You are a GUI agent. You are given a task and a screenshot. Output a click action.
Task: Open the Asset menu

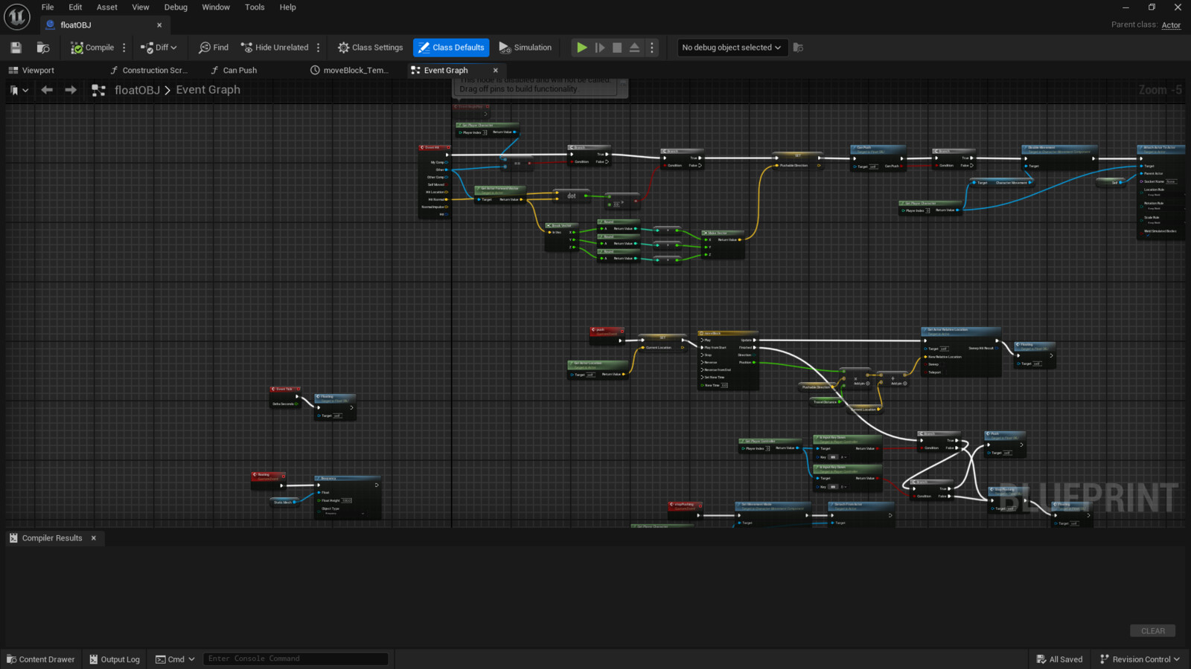tap(107, 7)
